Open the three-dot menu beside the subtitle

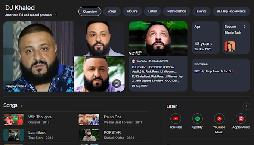click(x=56, y=15)
